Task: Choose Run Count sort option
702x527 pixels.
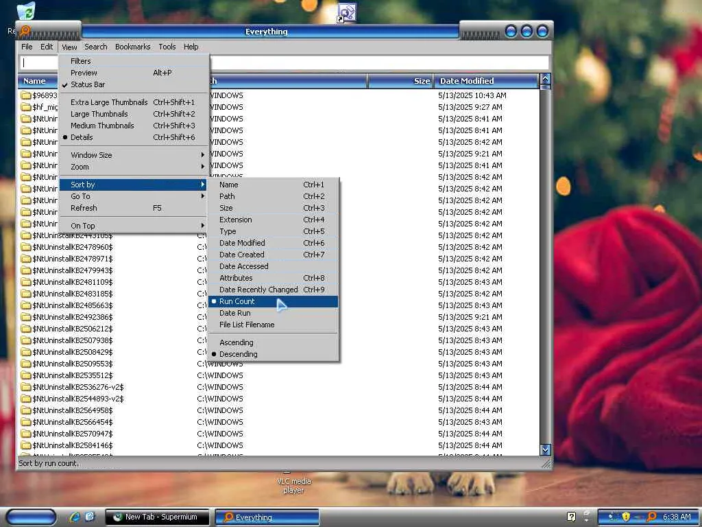Action: click(x=273, y=301)
